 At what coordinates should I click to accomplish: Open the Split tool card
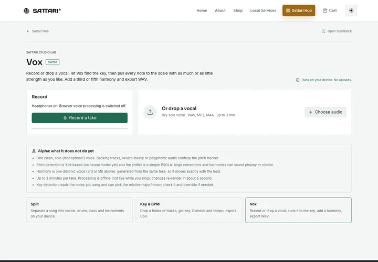tap(79, 210)
